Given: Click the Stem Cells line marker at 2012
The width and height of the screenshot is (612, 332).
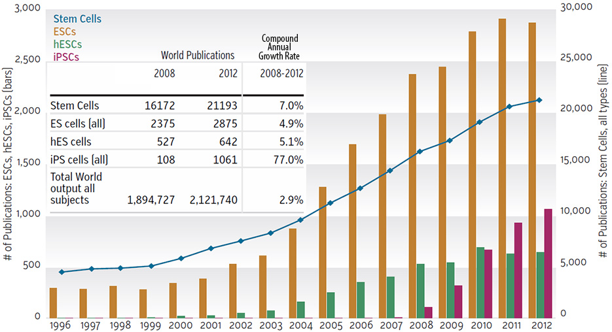Looking at the screenshot, I should [539, 100].
